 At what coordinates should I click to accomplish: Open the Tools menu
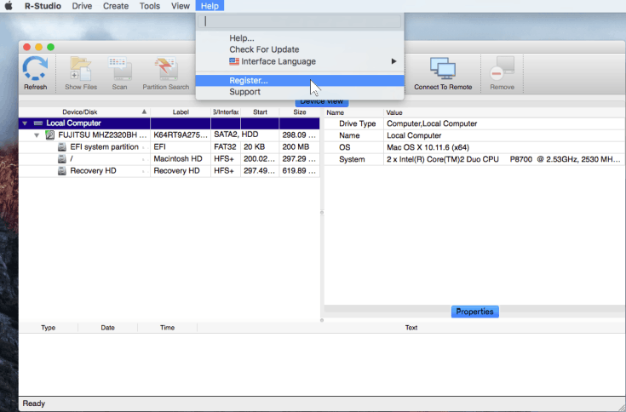[149, 6]
